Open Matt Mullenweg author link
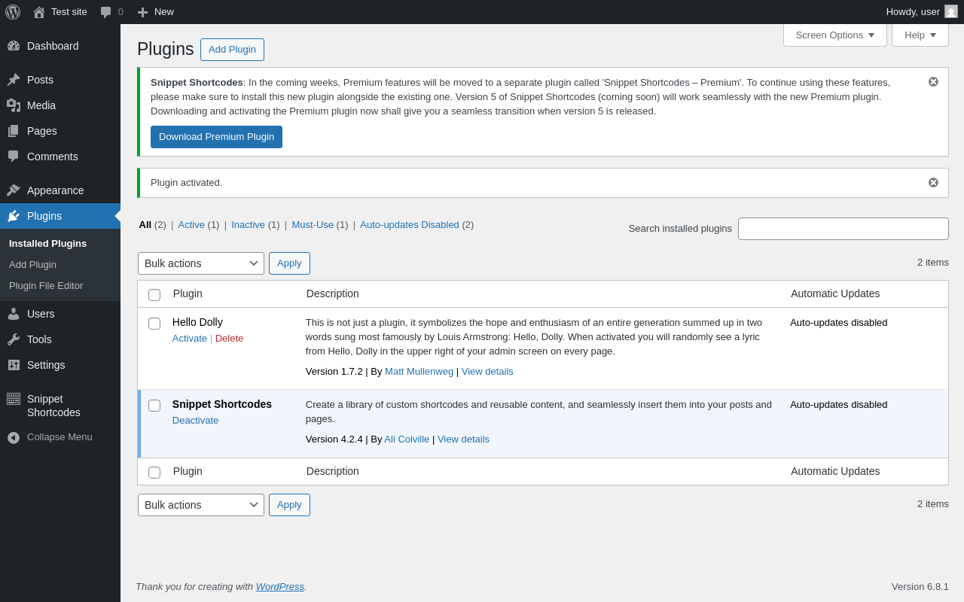The image size is (964, 602). pos(419,372)
